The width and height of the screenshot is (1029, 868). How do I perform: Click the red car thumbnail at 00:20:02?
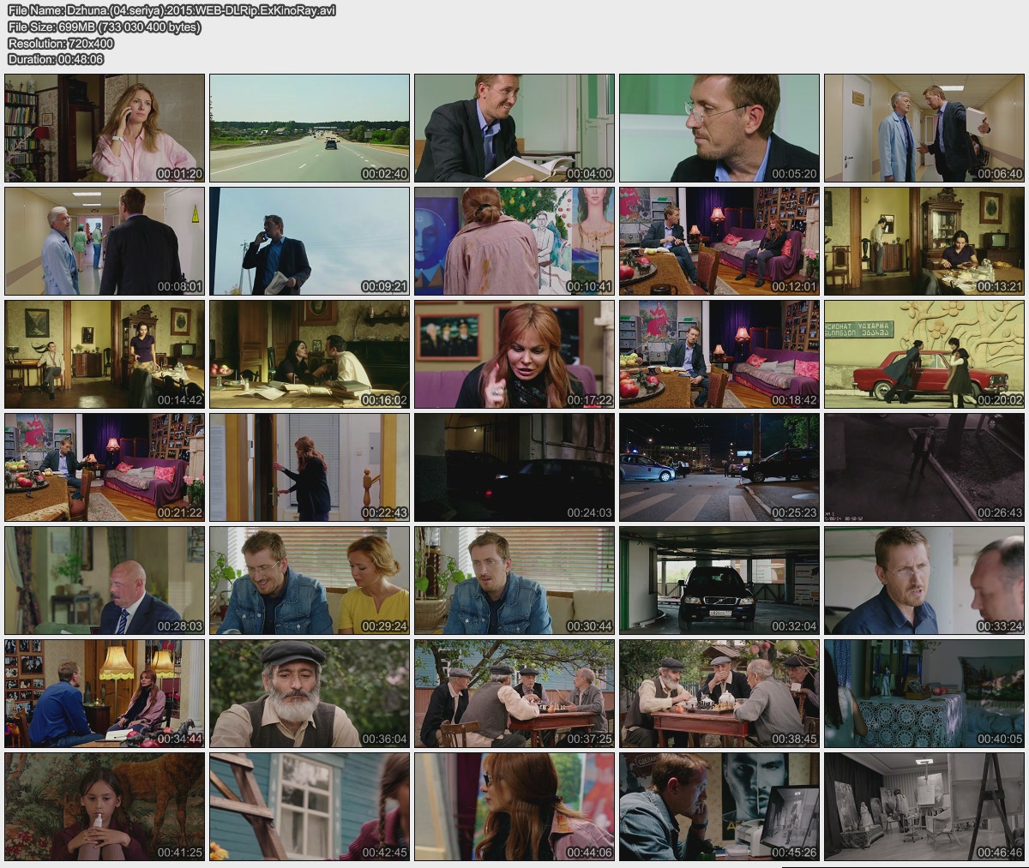click(924, 354)
